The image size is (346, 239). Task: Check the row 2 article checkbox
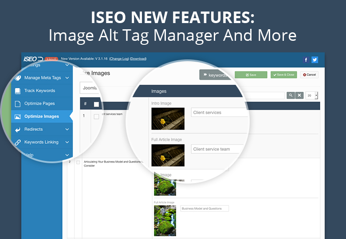pos(78,163)
